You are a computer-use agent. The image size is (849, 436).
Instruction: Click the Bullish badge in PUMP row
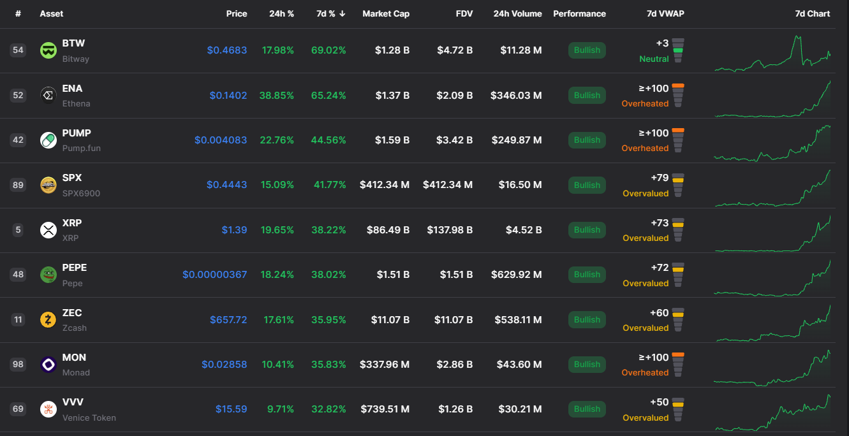tap(587, 140)
